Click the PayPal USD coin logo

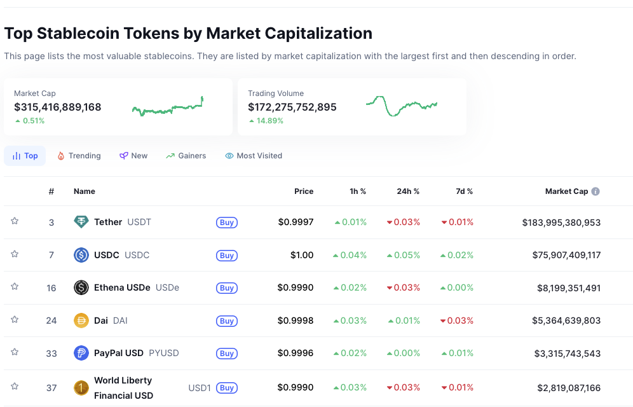click(x=83, y=353)
